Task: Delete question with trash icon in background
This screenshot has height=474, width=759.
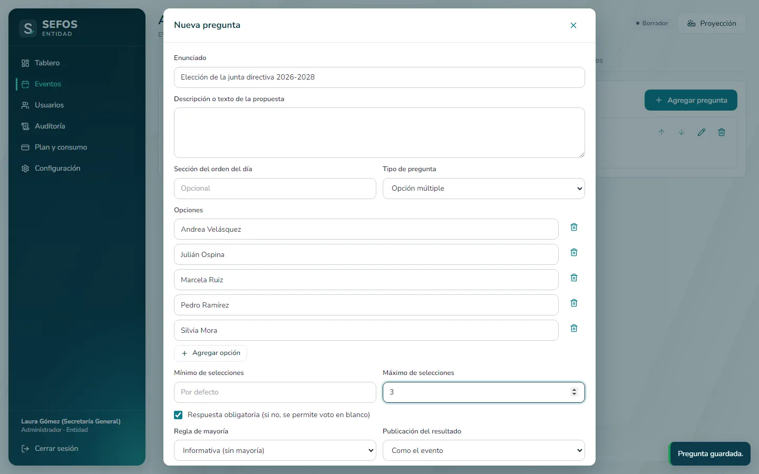Action: pos(722,132)
